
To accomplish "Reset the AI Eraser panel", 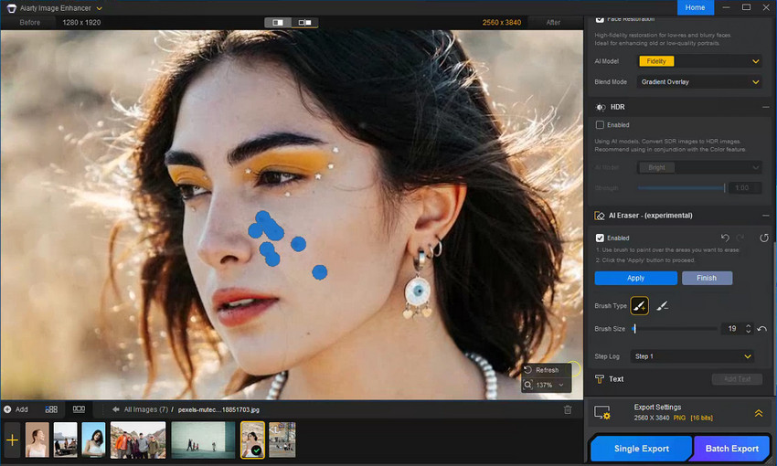I will [763, 238].
